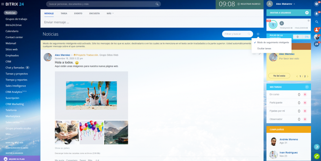Click the plus icon on Invitar a Usuarios
The width and height of the screenshot is (321, 161).
tap(307, 13)
